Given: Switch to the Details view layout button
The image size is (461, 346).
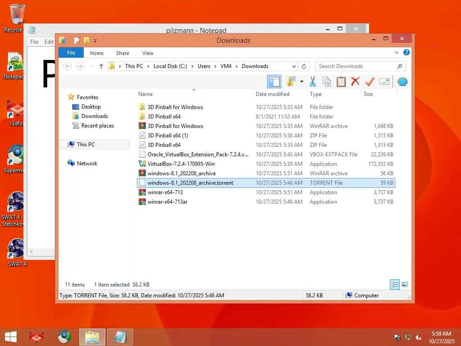Looking at the screenshot, I should coord(394,285).
